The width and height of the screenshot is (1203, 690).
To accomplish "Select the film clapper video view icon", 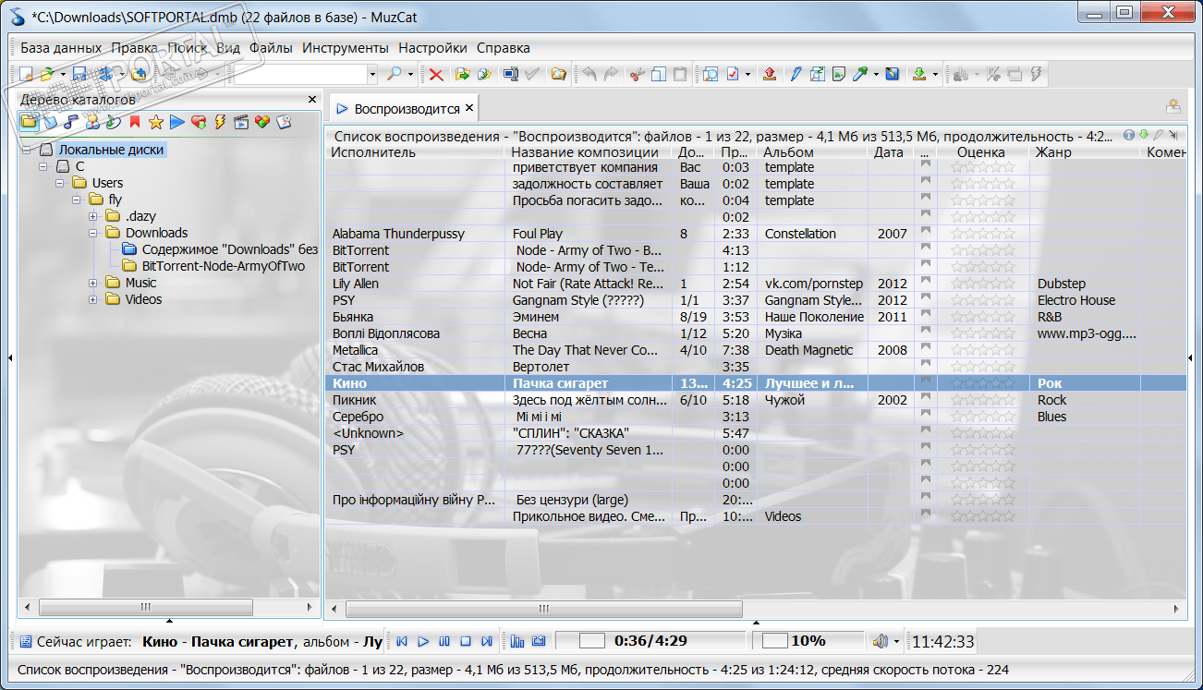I will pos(241,121).
